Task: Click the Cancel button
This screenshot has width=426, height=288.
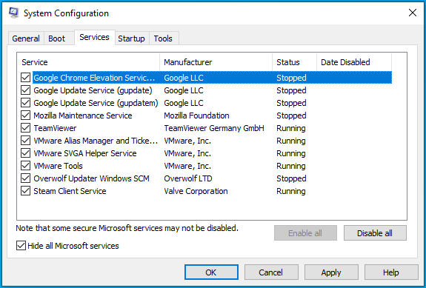Action: (x=271, y=272)
